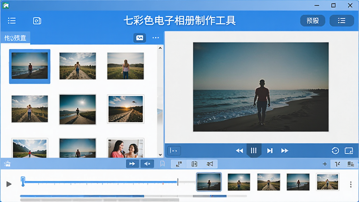This screenshot has height=202, width=359.
Task: Click the double-arrow button on the timeline toolbar
Action: coord(132,164)
